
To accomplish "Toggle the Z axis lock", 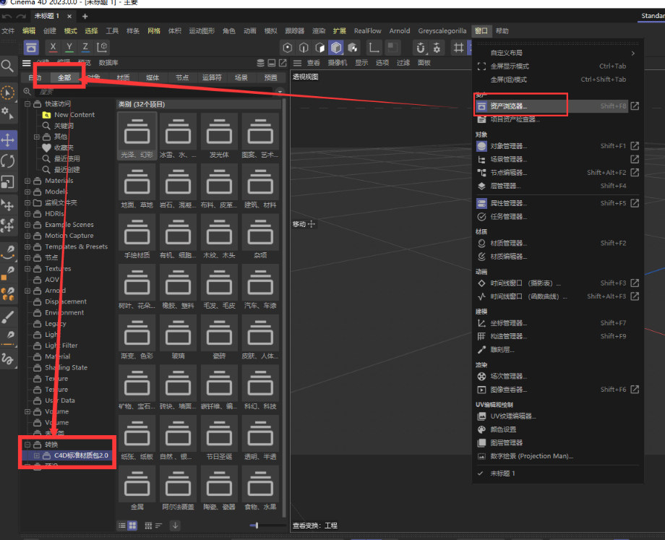I will pos(86,47).
